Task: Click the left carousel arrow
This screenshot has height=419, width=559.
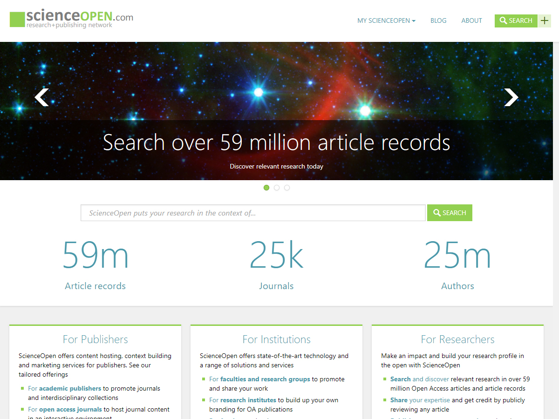Action: 41,97
